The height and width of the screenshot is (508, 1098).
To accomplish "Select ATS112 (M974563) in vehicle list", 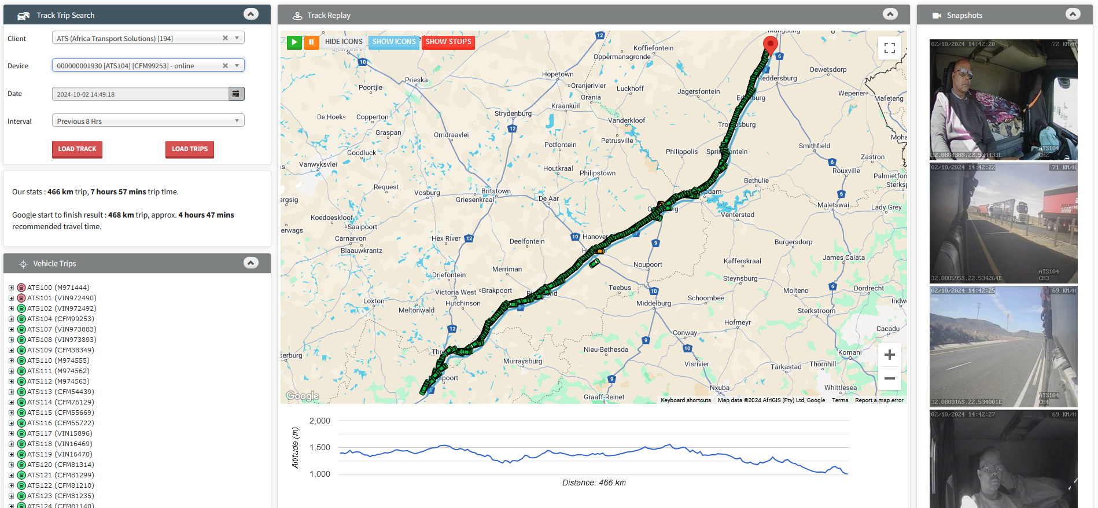I will 58,381.
